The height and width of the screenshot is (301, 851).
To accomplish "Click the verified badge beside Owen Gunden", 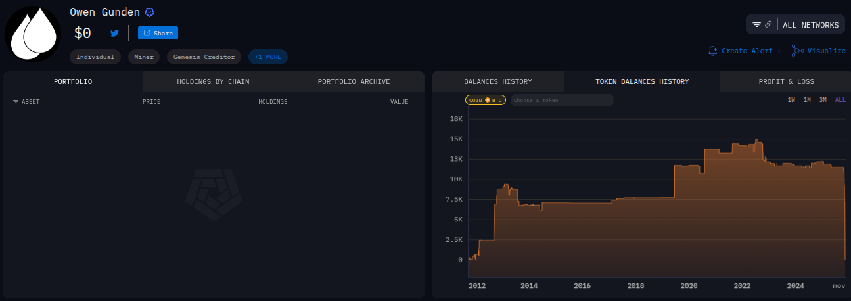I will (x=150, y=12).
